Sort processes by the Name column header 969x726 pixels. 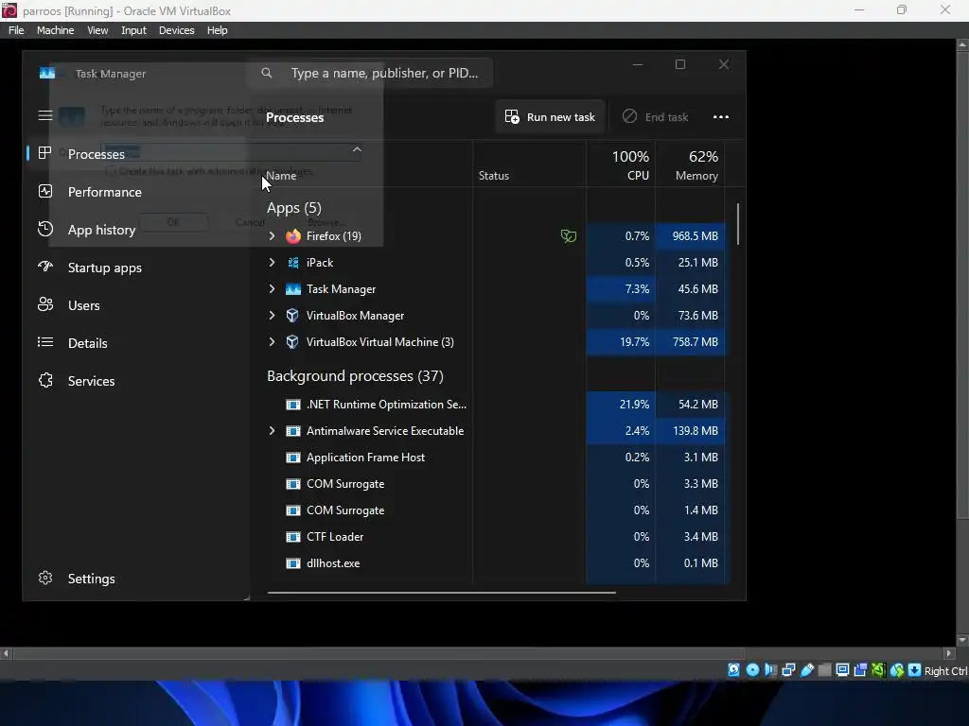(x=282, y=176)
